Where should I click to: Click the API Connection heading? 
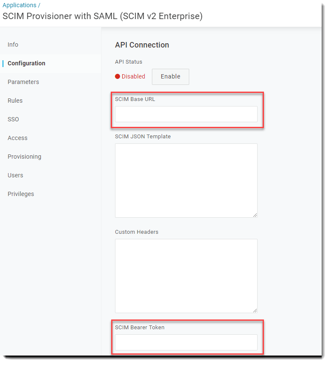click(142, 45)
